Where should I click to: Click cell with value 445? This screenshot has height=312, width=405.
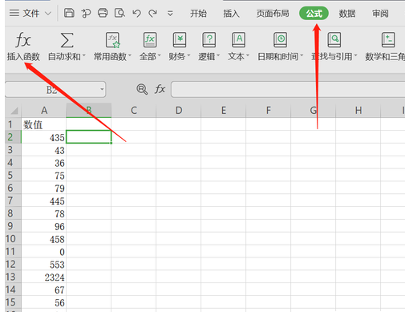(x=44, y=201)
